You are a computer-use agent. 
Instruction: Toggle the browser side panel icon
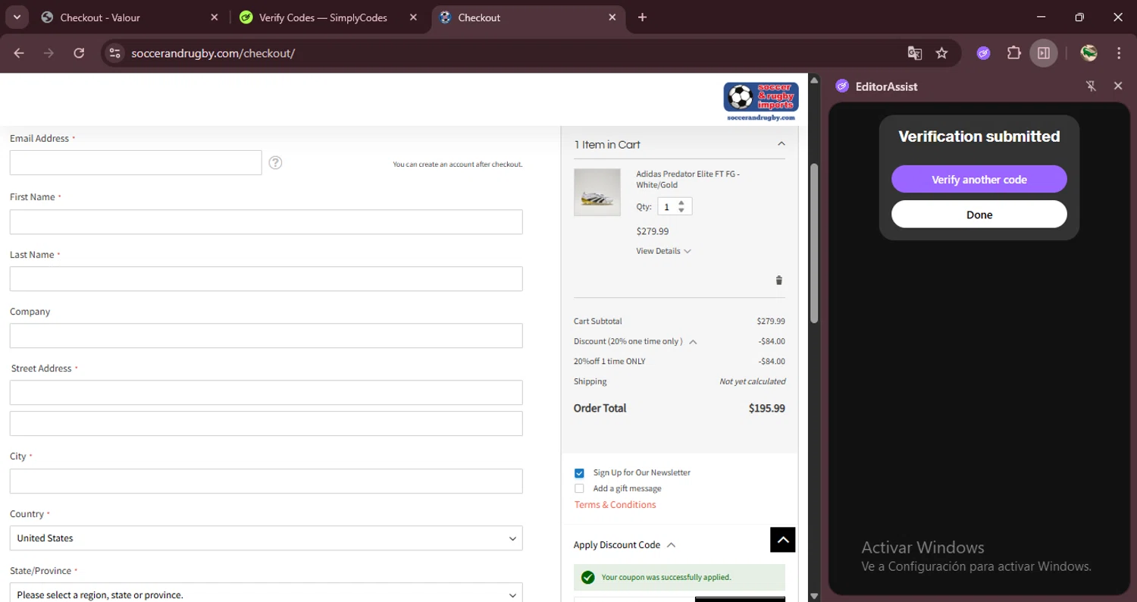coord(1044,53)
